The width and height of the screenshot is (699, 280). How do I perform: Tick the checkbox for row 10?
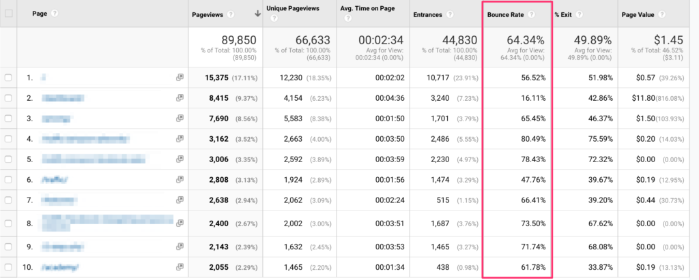(8, 267)
